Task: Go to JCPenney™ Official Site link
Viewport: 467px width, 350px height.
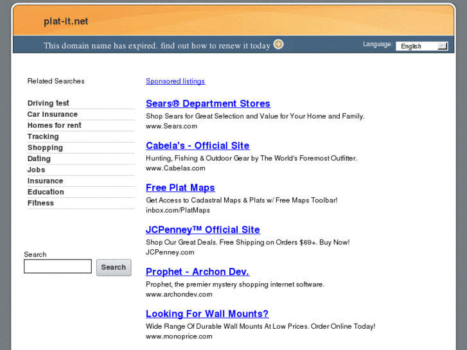Action: pyautogui.click(x=203, y=230)
